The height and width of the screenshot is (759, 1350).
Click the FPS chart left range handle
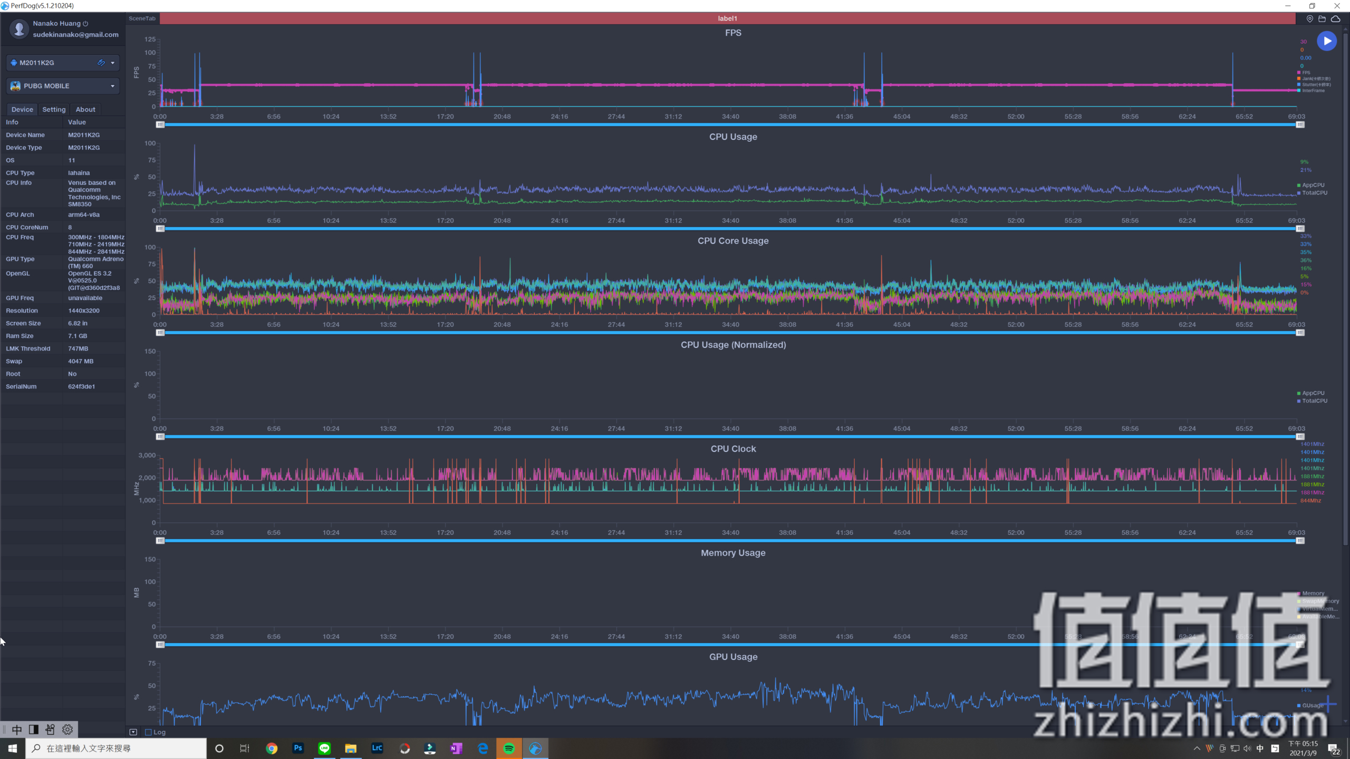click(x=160, y=125)
